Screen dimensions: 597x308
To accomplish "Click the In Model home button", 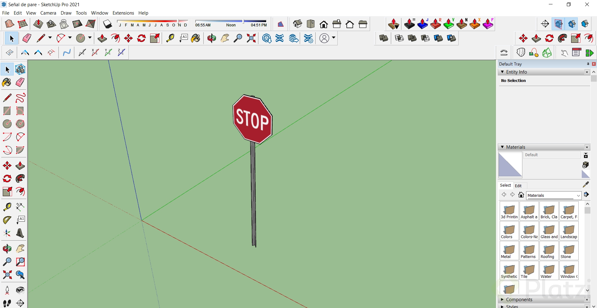I will [521, 195].
